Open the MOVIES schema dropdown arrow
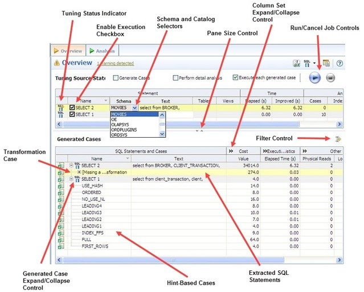 tap(134, 108)
